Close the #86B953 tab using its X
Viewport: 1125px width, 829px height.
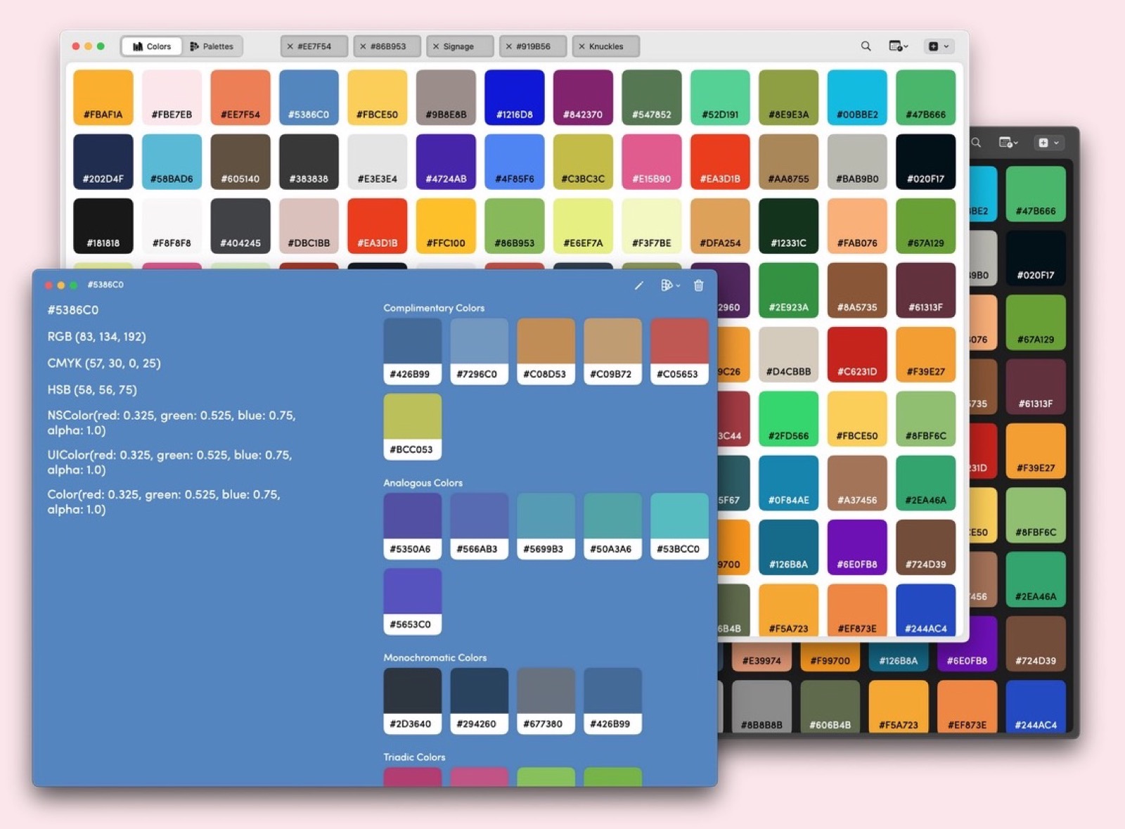(x=363, y=46)
